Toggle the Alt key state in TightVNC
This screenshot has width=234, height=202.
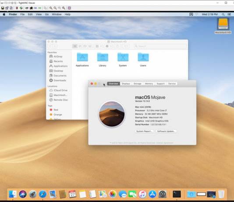[39, 8]
